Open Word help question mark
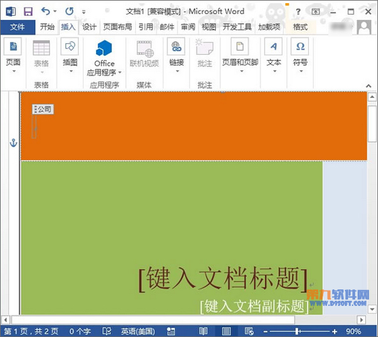378x337 pixels. pyautogui.click(x=298, y=11)
